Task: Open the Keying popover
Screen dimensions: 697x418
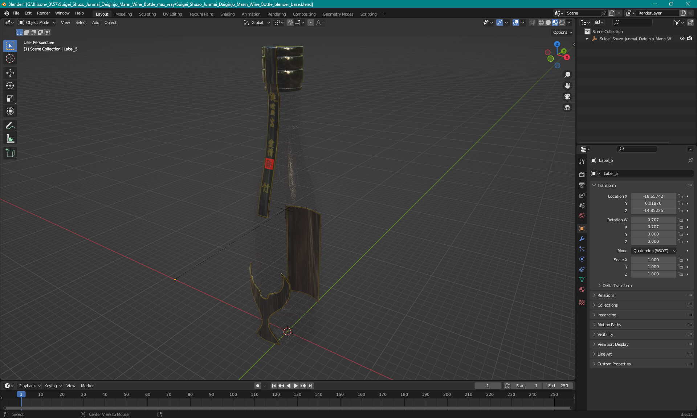Action: tap(53, 386)
